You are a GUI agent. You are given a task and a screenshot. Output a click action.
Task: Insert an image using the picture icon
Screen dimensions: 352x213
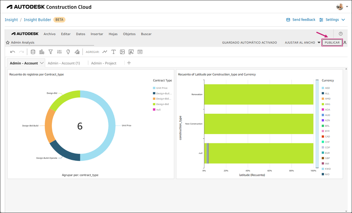(x=122, y=52)
